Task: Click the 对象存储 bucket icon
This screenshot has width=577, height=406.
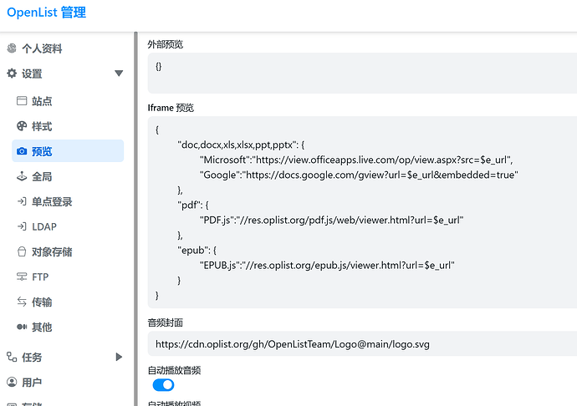Action: [22, 251]
